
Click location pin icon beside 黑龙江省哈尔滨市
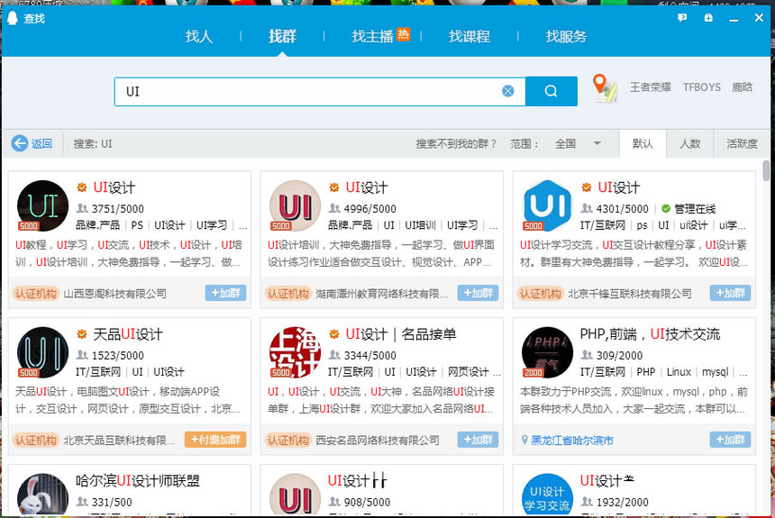click(524, 440)
